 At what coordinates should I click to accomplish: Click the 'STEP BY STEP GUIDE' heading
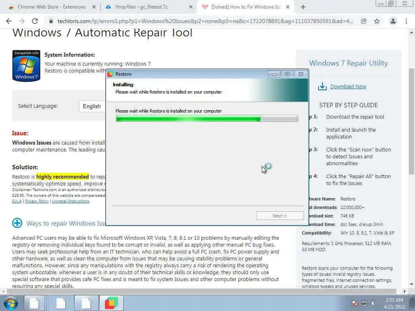pos(348,105)
